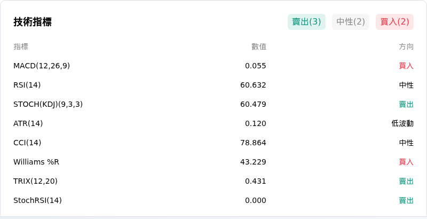Click the 方向 column header
Image resolution: width=427 pixels, height=219 pixels.
[406, 46]
